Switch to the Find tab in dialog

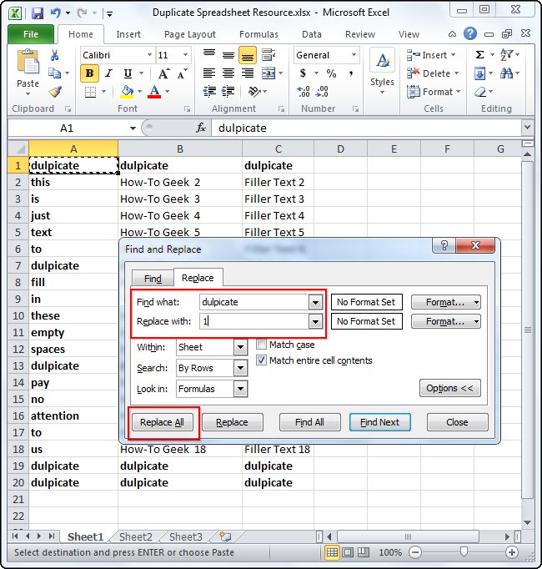(x=153, y=279)
